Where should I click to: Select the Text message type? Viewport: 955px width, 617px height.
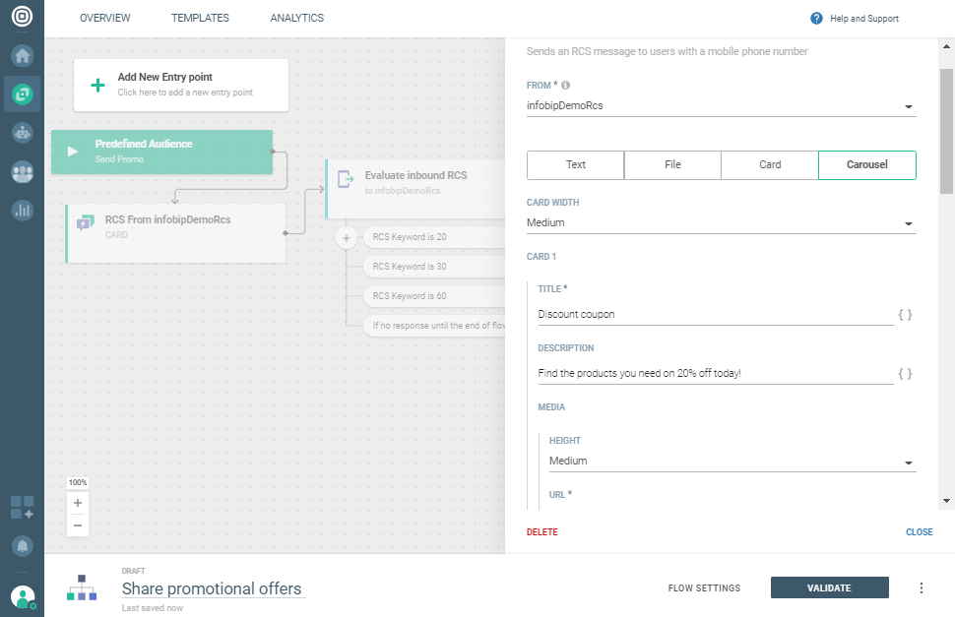(575, 165)
